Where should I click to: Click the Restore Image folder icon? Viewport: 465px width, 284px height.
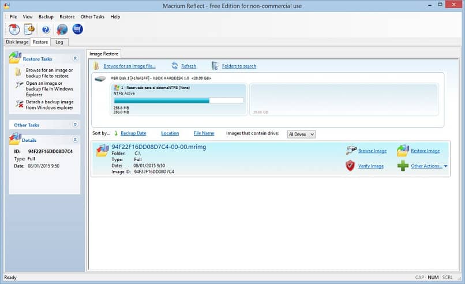point(403,151)
